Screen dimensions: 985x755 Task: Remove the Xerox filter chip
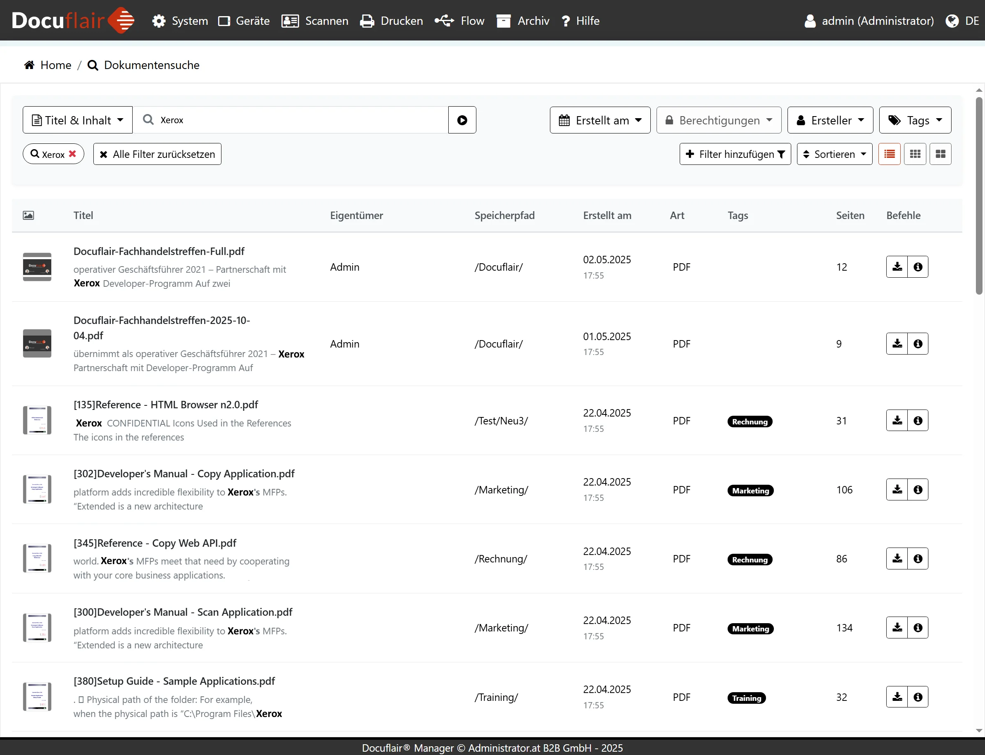72,154
